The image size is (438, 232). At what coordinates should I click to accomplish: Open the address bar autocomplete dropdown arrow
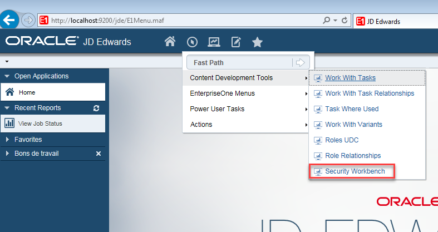click(x=335, y=21)
